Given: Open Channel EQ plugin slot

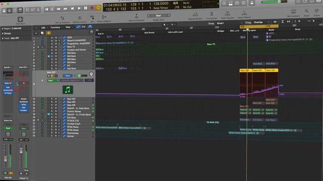Looking at the screenshot, I should tap(8, 90).
